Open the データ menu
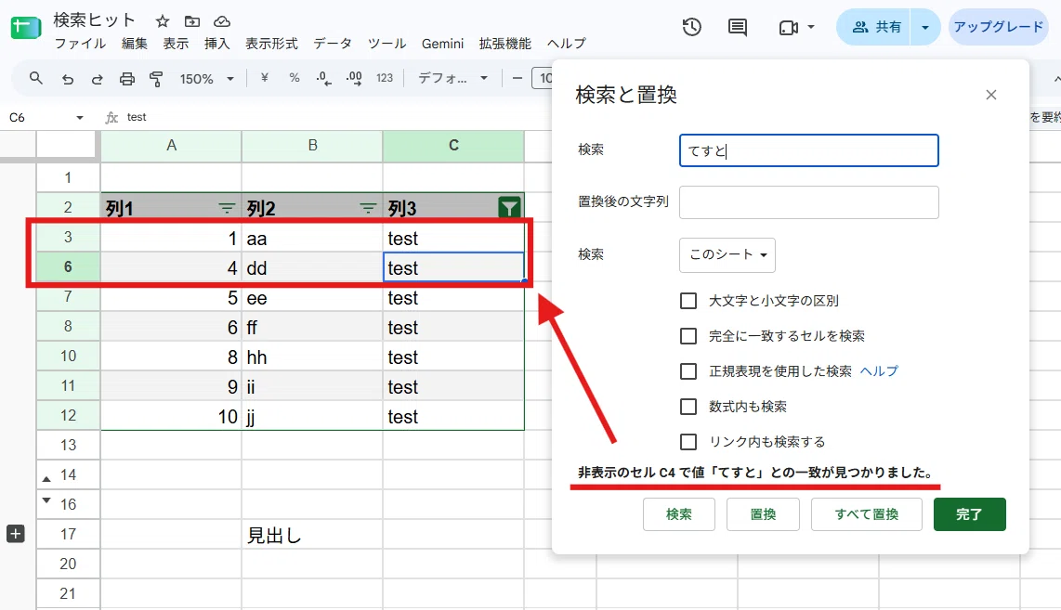The image size is (1061, 610). click(x=333, y=44)
